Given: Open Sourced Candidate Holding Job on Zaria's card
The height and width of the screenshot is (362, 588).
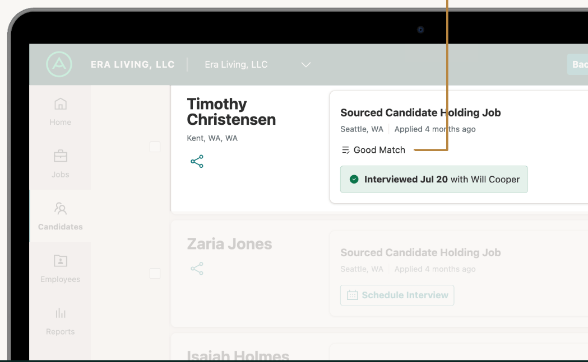Looking at the screenshot, I should (x=420, y=253).
